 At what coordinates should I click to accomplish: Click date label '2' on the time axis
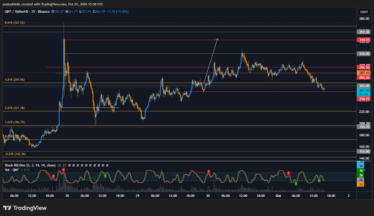[349, 196]
